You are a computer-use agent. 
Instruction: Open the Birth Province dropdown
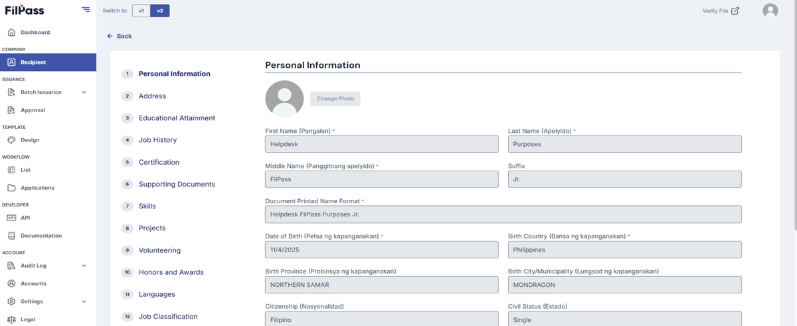382,285
